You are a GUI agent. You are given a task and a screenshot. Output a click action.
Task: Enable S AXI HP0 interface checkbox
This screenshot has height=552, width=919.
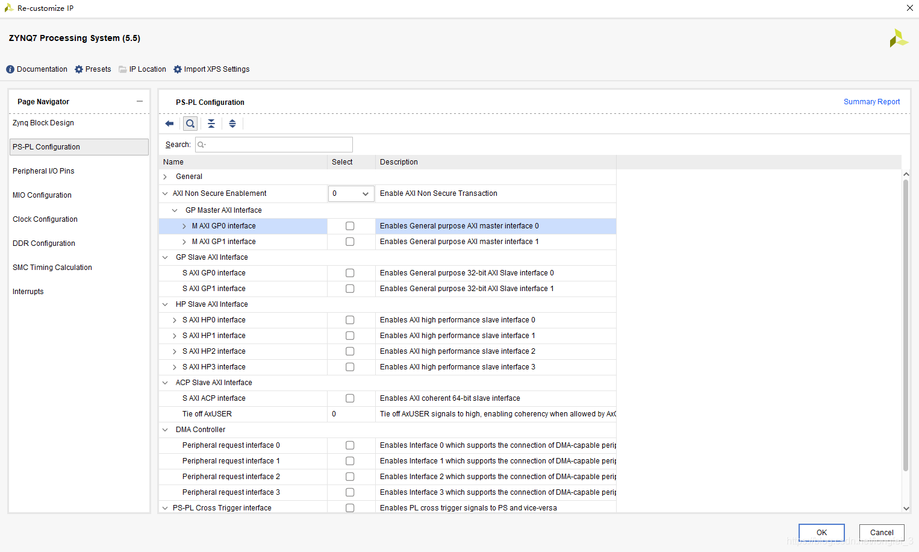click(x=350, y=320)
